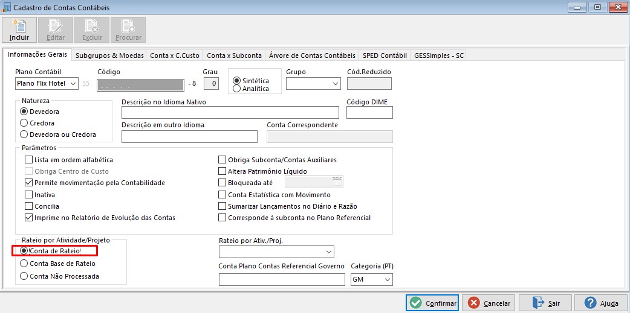Click the Código input field
Viewport: 630px width, 313px height.
point(141,85)
